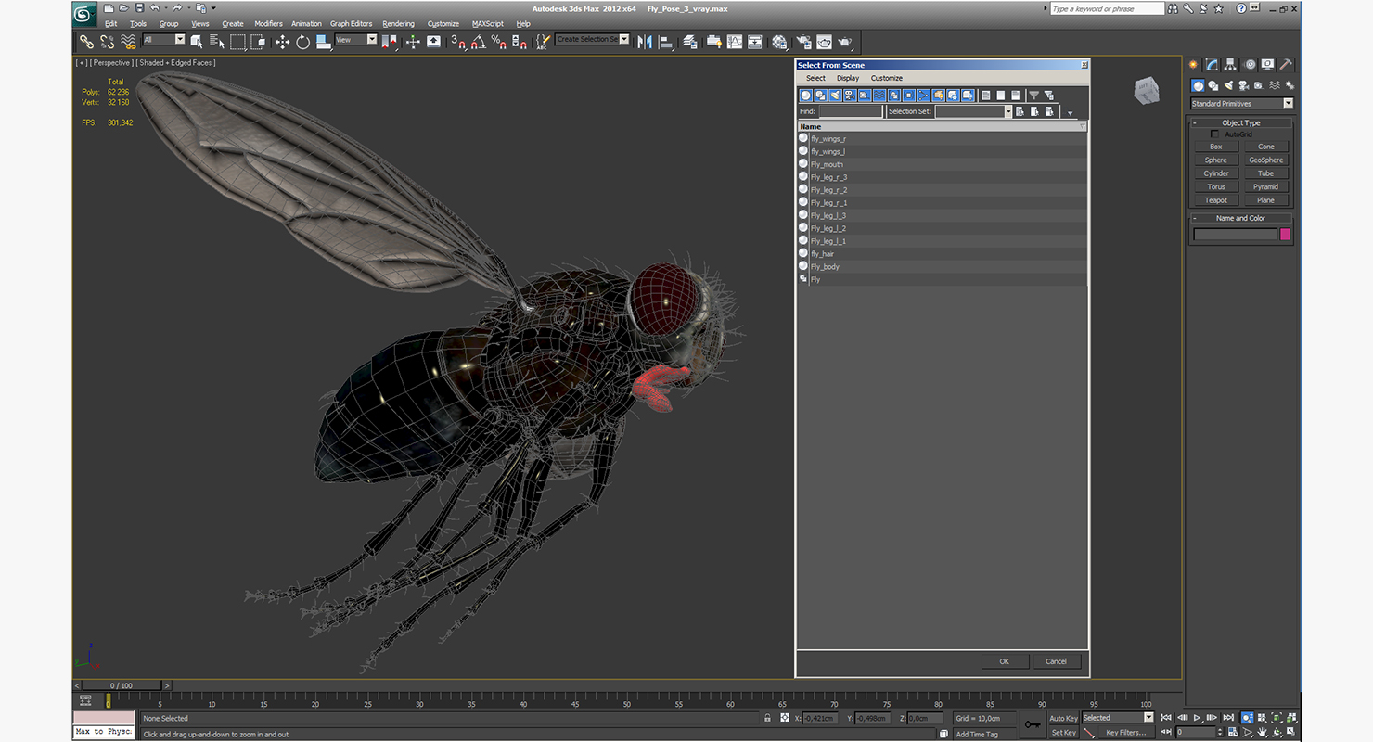Viewport: 1373px width, 742px height.
Task: Click the pink object color swatch
Action: tap(1285, 235)
